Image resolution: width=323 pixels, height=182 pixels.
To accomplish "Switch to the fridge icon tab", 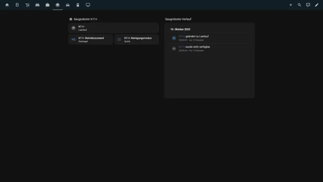I will click(x=17, y=5).
